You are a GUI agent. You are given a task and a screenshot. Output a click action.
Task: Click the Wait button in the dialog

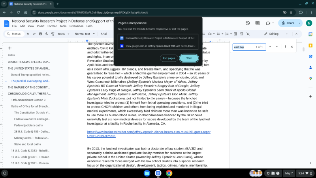tap(189, 58)
